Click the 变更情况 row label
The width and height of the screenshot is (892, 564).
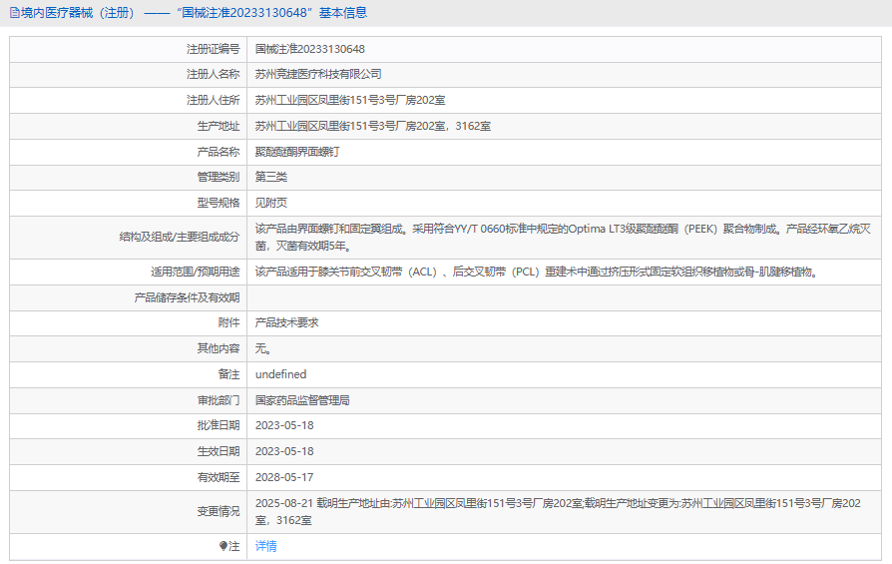[x=219, y=511]
